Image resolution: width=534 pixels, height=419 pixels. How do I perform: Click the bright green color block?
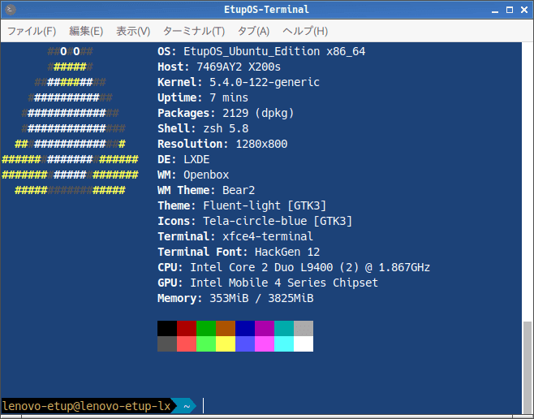pyautogui.click(x=206, y=343)
